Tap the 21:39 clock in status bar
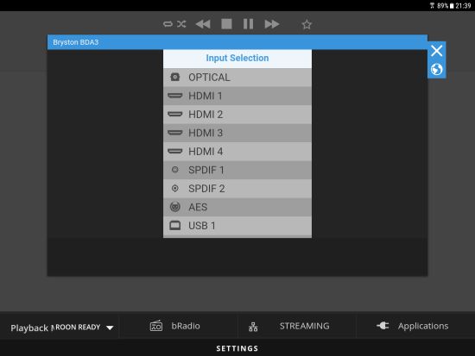The width and height of the screenshot is (475, 356). [x=463, y=6]
